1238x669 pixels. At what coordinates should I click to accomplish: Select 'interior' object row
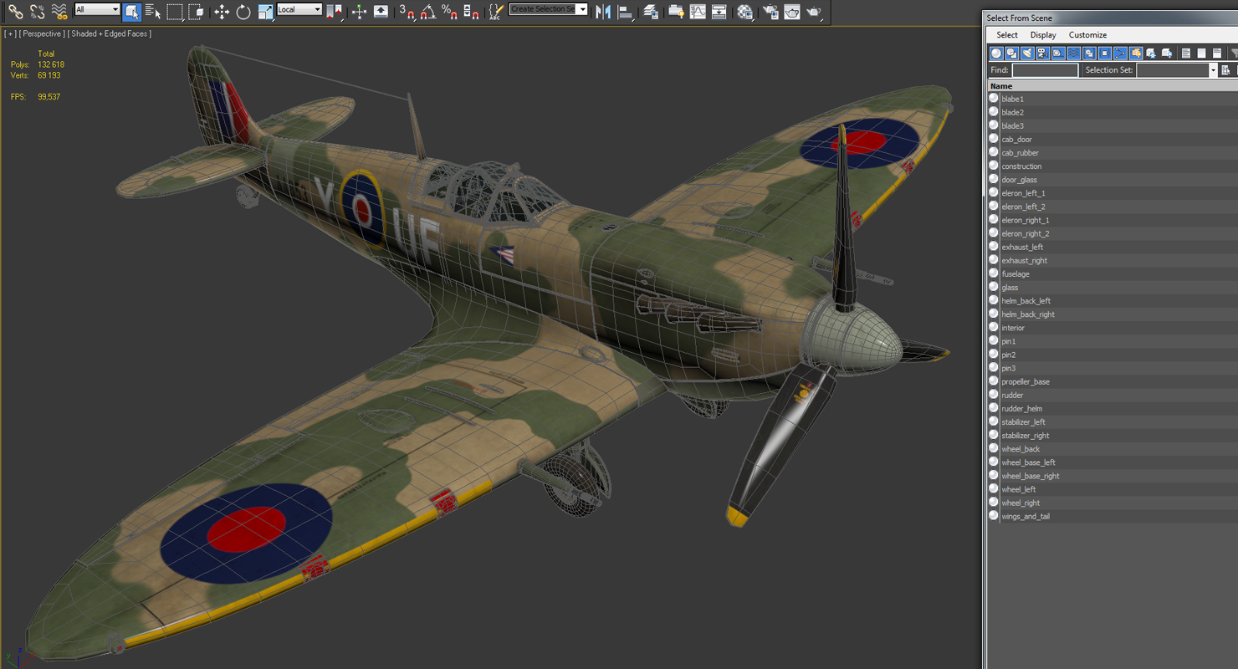coord(1113,328)
